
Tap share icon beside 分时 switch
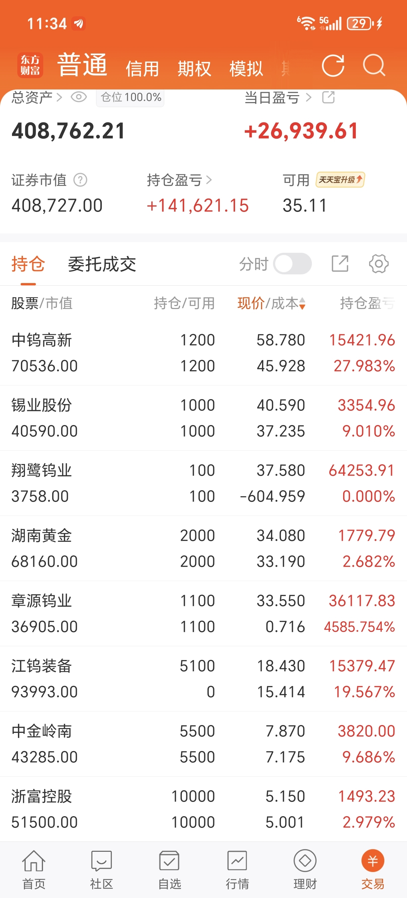tap(340, 263)
